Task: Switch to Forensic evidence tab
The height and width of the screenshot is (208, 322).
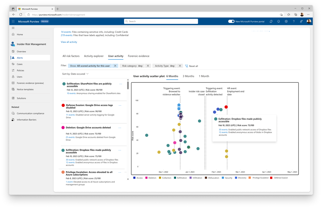Action: coord(139,56)
